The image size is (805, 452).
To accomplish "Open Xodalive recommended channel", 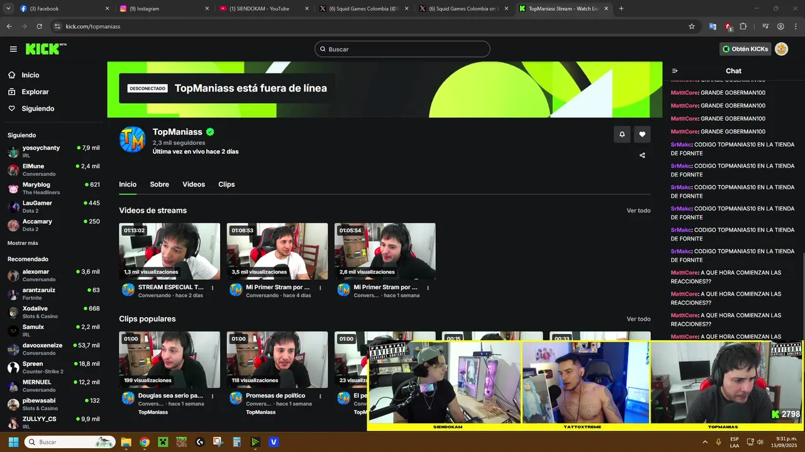I will pyautogui.click(x=53, y=312).
